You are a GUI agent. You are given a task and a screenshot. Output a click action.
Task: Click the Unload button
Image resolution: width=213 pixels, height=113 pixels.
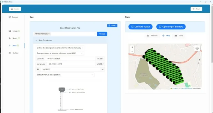(102, 34)
